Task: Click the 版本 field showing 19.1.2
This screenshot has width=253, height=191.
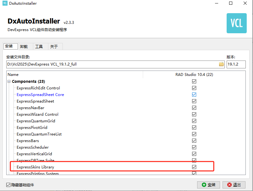Action: [x=236, y=64]
